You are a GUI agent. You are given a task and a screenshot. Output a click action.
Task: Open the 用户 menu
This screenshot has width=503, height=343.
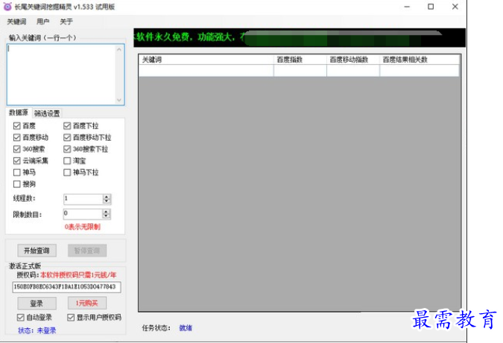[42, 22]
